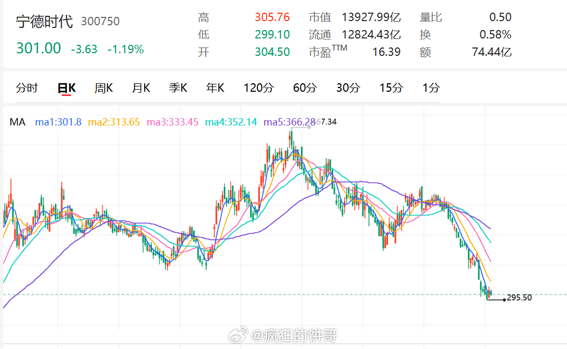
Task: Click the 流通 label
Action: click(320, 34)
